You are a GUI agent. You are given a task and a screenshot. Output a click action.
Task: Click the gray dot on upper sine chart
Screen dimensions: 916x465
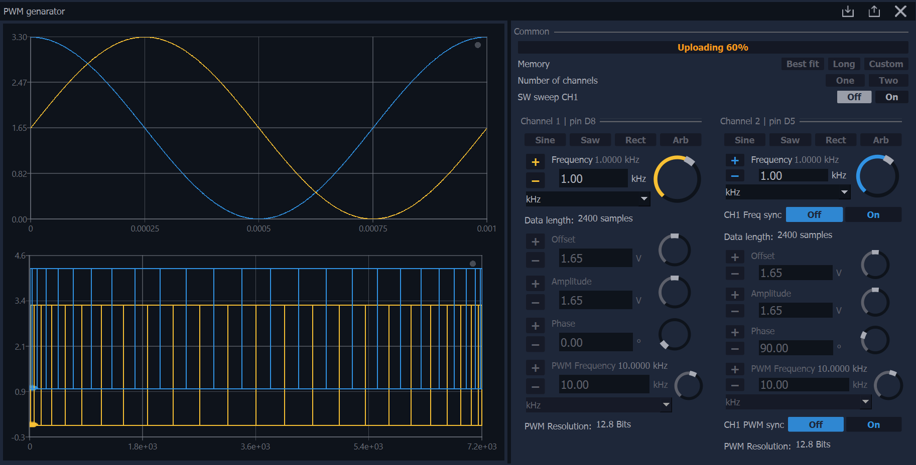pyautogui.click(x=478, y=45)
